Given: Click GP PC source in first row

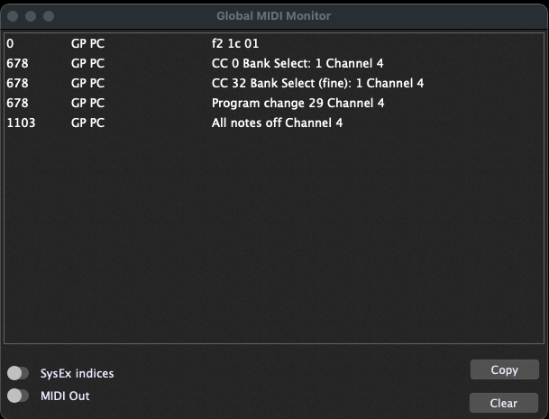Looking at the screenshot, I should pyautogui.click(x=87, y=44).
